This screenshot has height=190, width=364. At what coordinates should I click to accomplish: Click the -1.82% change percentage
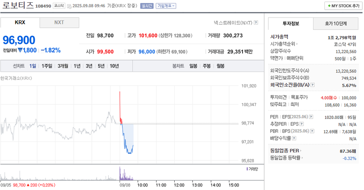coord(51,50)
